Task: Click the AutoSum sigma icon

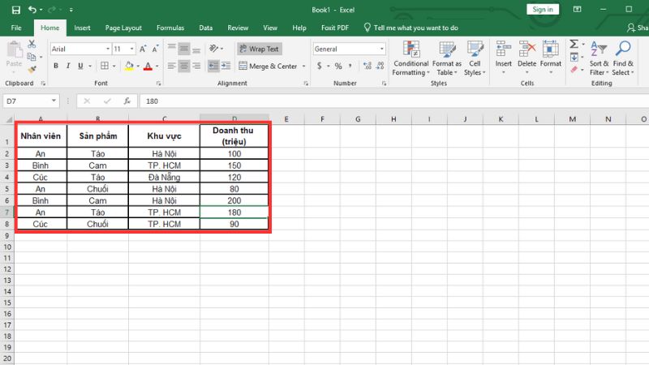Action: [x=574, y=44]
